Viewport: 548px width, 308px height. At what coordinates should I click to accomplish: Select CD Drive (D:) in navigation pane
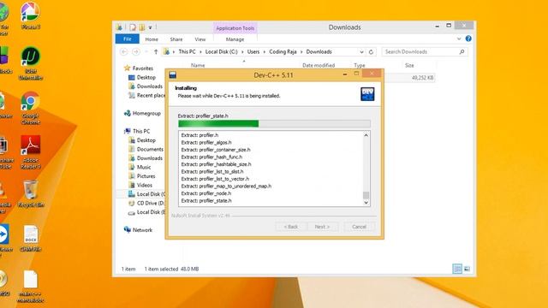(146, 203)
